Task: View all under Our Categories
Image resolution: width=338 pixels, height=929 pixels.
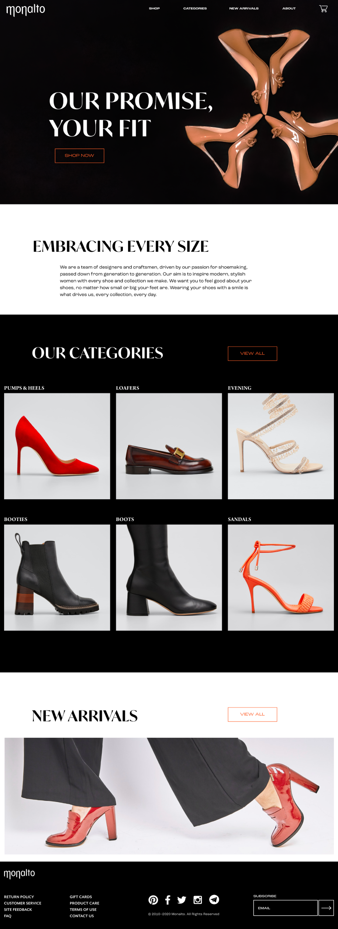Action: click(252, 353)
